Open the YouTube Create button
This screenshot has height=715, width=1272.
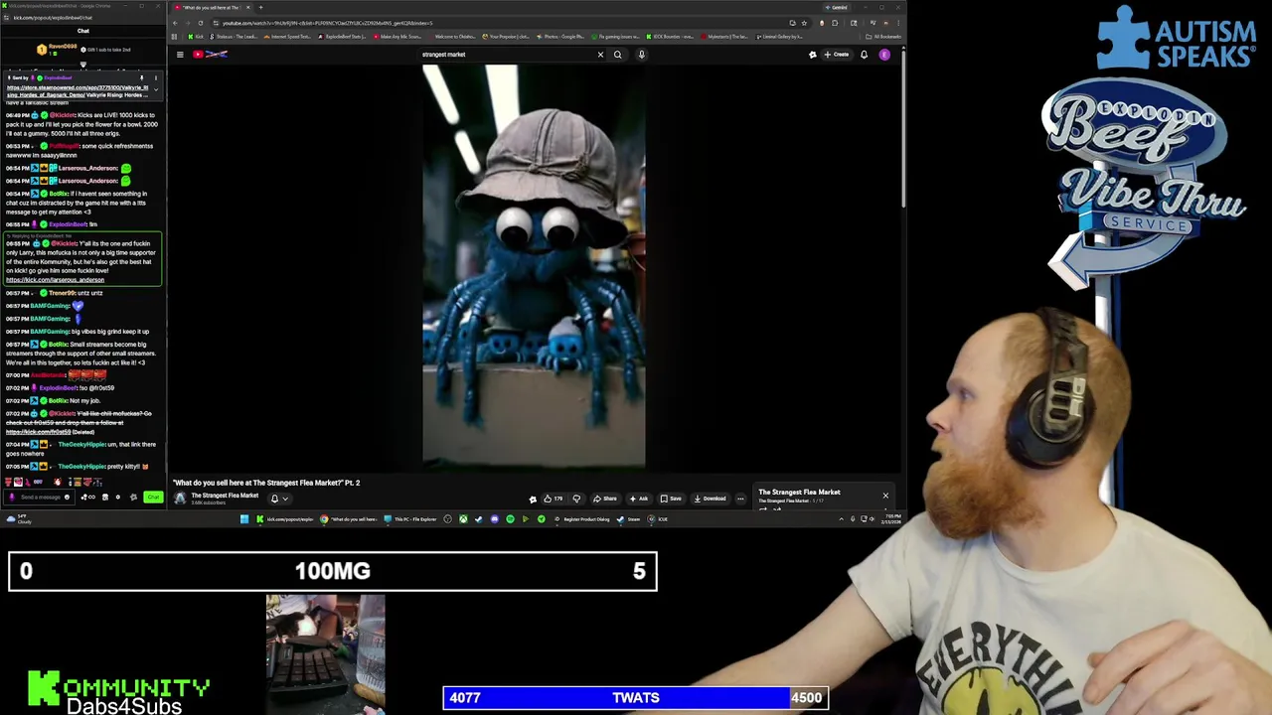pyautogui.click(x=837, y=55)
